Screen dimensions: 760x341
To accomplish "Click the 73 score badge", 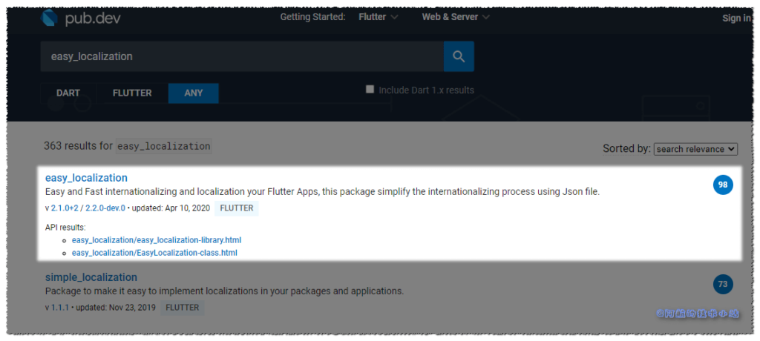I will coord(723,284).
